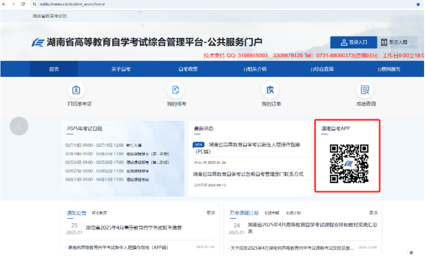Expand the 自考政策 navigation menu
This screenshot has height=261, width=425.
(188, 69)
